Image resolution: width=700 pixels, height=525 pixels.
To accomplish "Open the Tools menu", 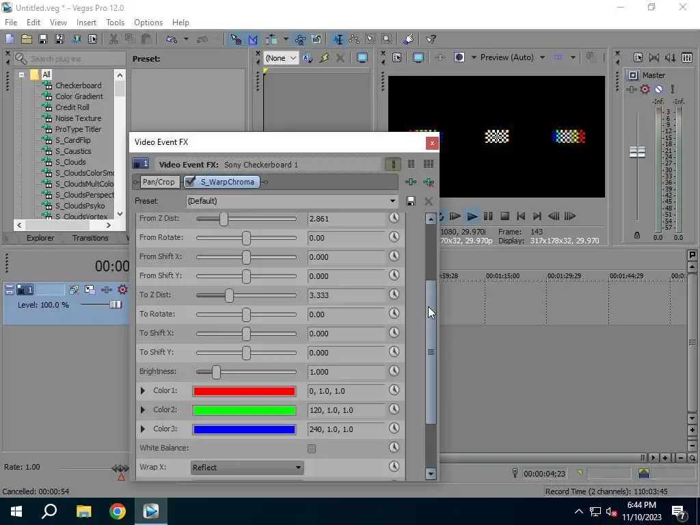I will pos(115,23).
